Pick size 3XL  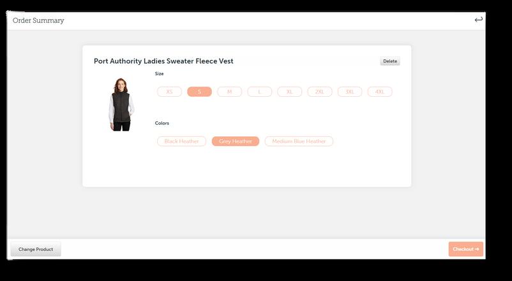click(350, 92)
